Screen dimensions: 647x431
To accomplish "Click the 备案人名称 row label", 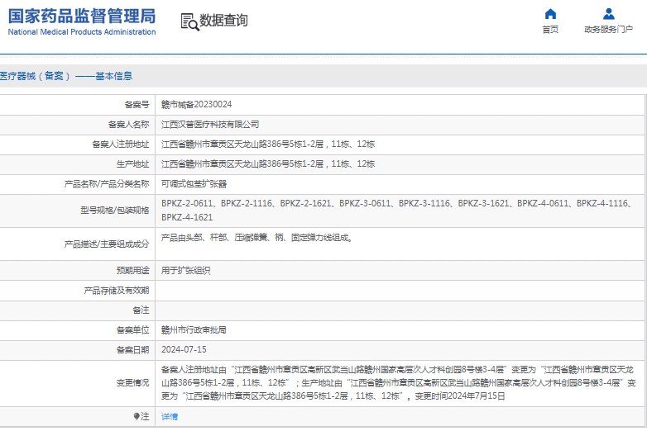I will (x=128, y=125).
